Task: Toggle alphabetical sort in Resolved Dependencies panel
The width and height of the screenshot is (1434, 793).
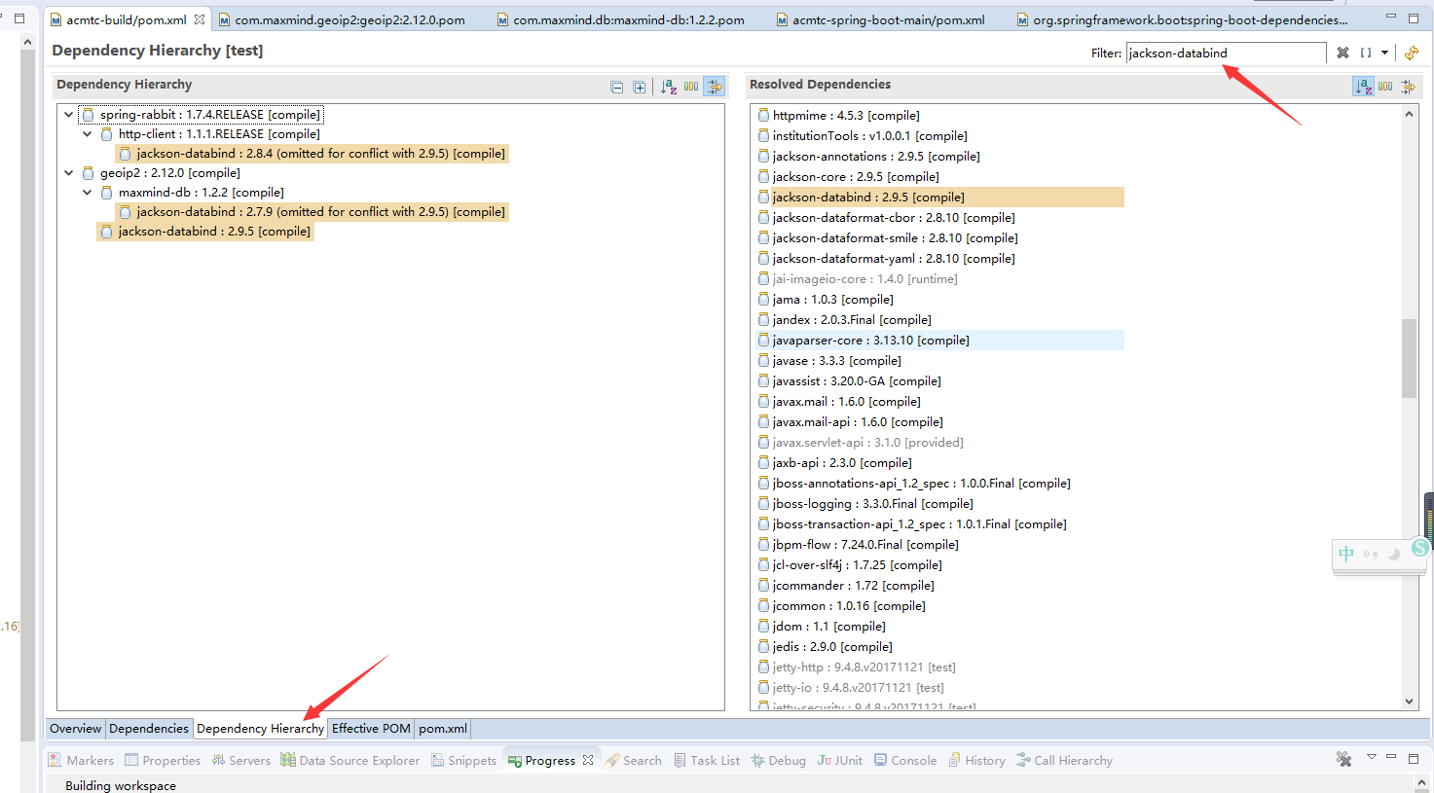Action: point(1363,87)
